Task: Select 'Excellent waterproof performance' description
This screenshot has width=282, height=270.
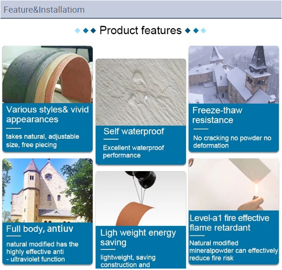Action: point(133,151)
